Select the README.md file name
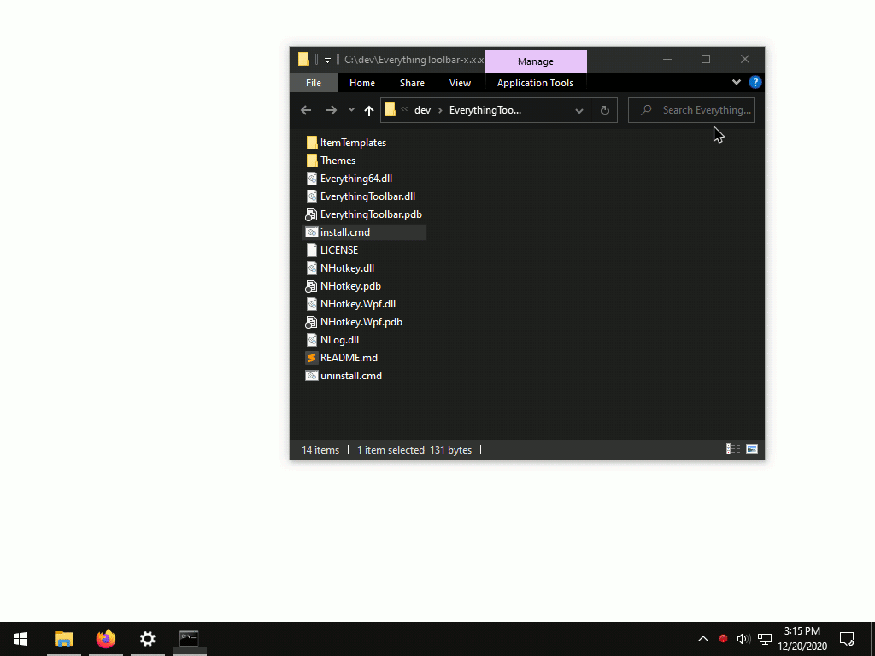The image size is (875, 656). [x=349, y=358]
